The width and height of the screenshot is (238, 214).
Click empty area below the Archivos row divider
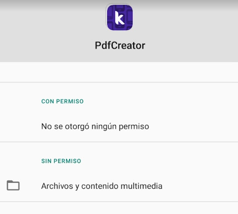(x=119, y=208)
